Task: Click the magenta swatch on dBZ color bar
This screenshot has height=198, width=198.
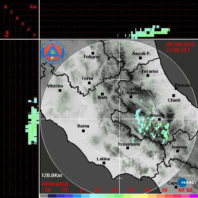Action: pyautogui.click(x=194, y=196)
